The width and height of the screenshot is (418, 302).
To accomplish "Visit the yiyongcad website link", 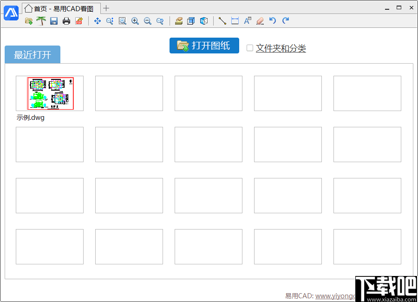I will [x=335, y=295].
